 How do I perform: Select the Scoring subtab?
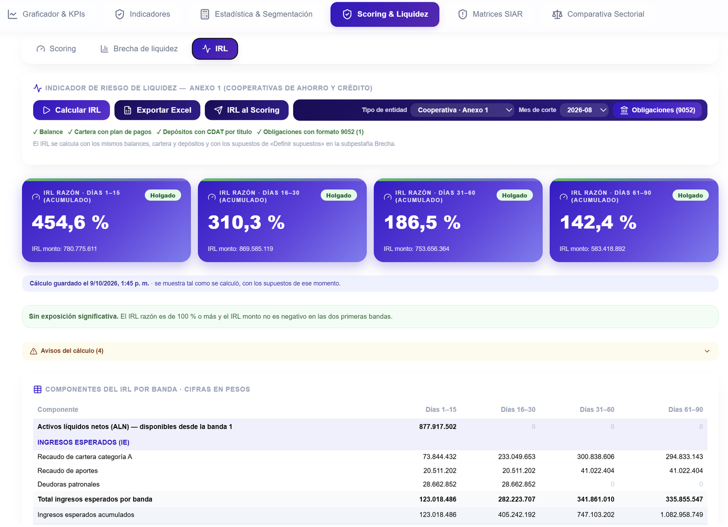coord(56,49)
